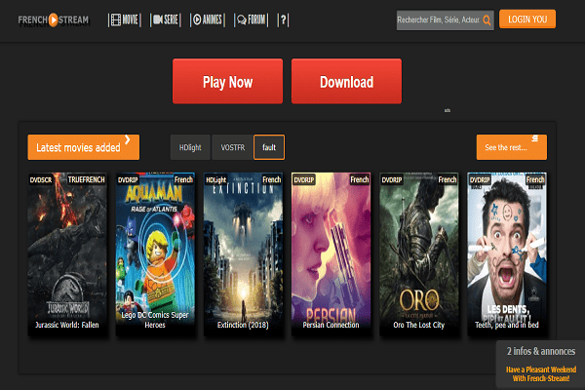This screenshot has height=390, width=585.
Task: Open the Serie menu
Action: pyautogui.click(x=166, y=19)
